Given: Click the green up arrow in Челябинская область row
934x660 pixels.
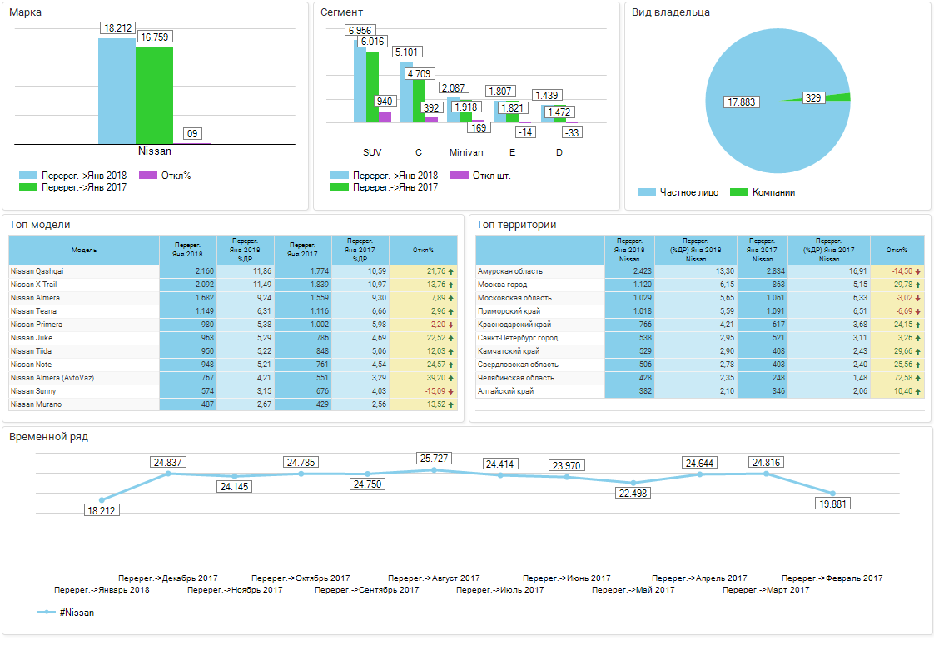Looking at the screenshot, I should click(x=918, y=378).
